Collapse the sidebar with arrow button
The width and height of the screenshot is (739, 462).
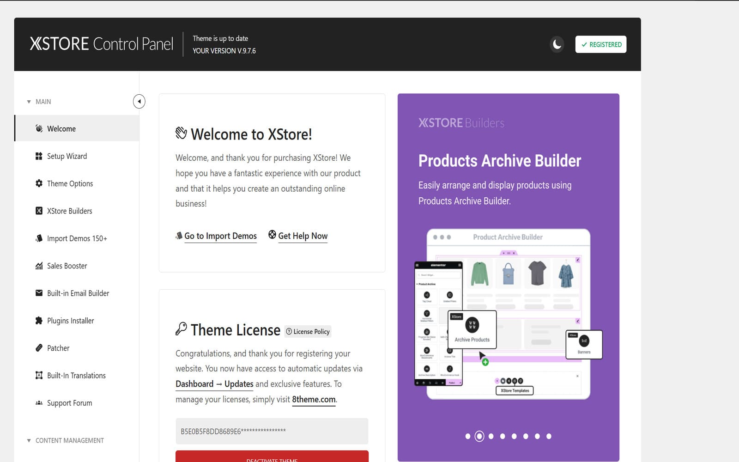[x=139, y=101]
